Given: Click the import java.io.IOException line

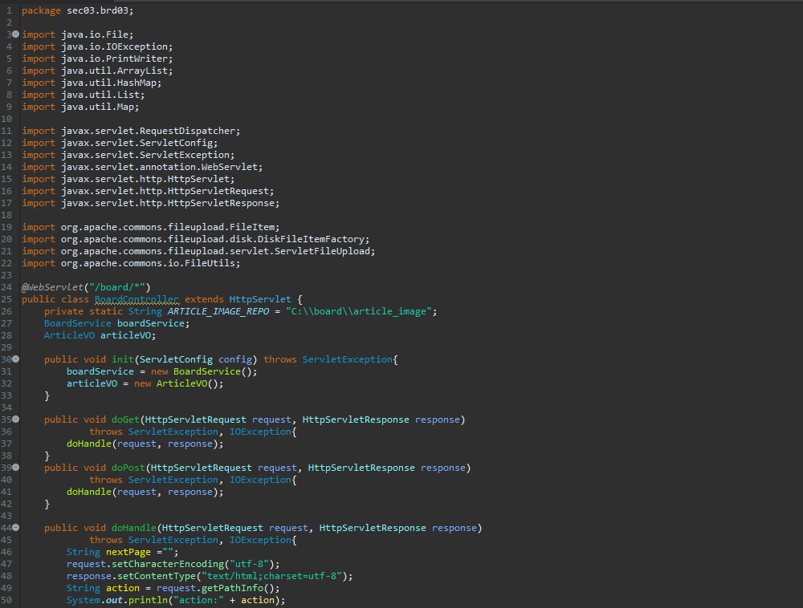Looking at the screenshot, I should tap(97, 47).
